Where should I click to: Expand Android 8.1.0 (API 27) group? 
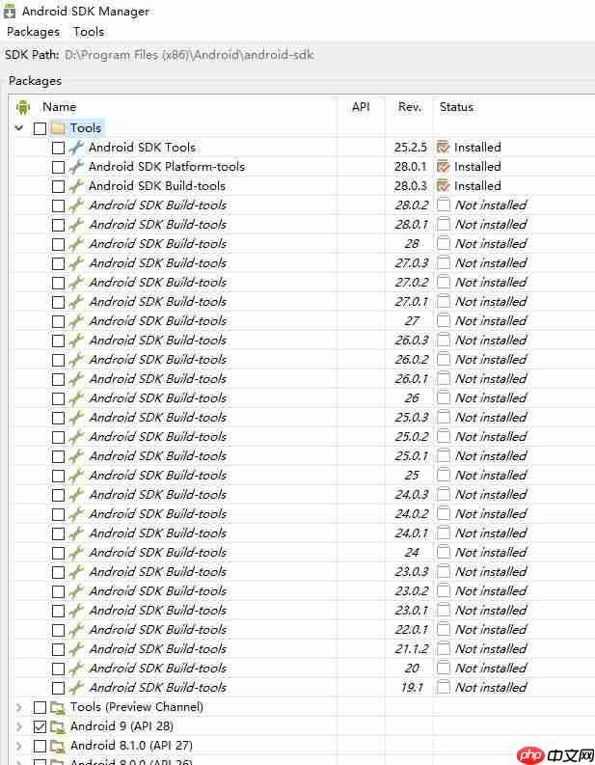(19, 746)
